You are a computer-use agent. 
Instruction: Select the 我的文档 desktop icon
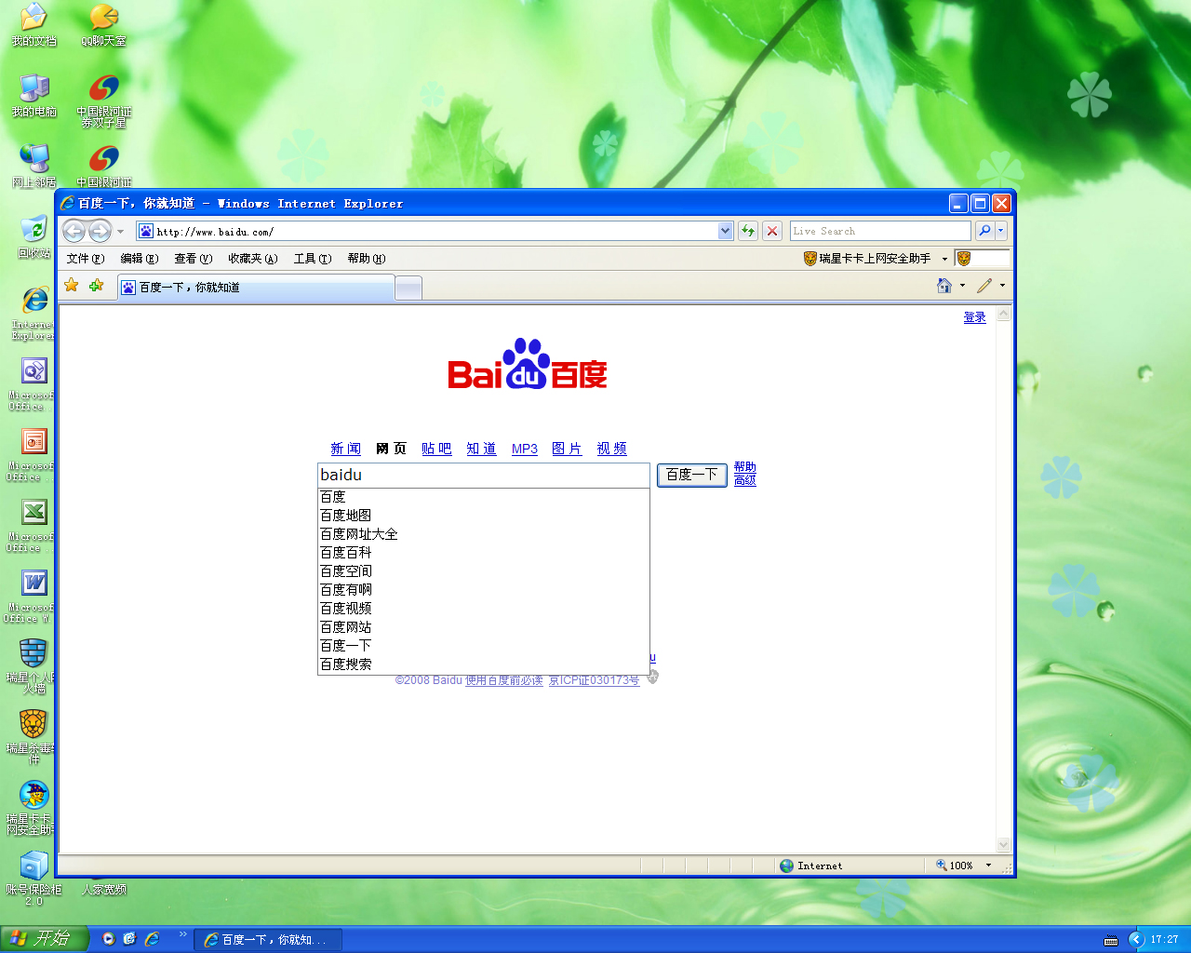click(34, 25)
